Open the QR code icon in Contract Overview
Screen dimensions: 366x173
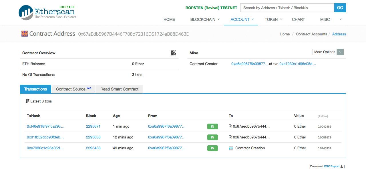pyautogui.click(x=174, y=53)
